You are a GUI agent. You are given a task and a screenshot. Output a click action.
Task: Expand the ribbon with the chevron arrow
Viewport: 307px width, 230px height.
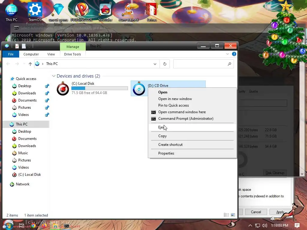(227, 54)
